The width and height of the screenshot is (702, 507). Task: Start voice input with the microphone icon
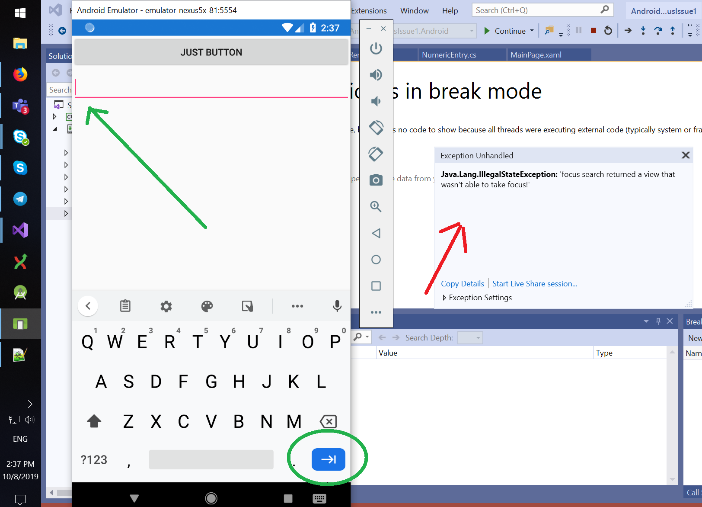337,306
